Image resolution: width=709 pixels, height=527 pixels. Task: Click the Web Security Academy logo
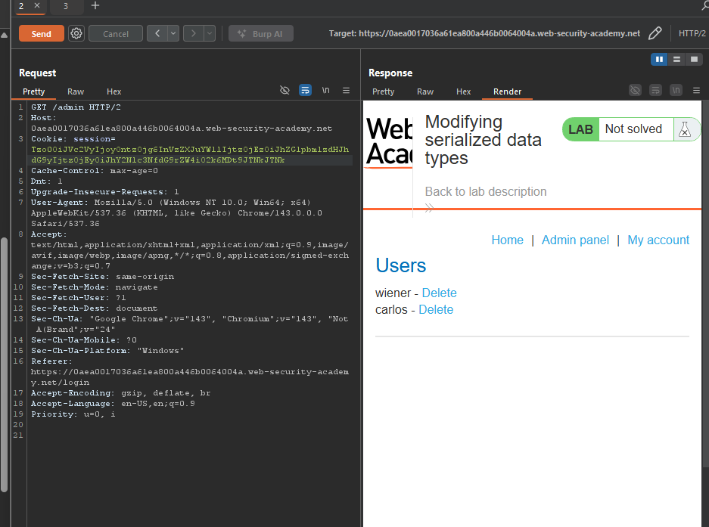[390, 142]
